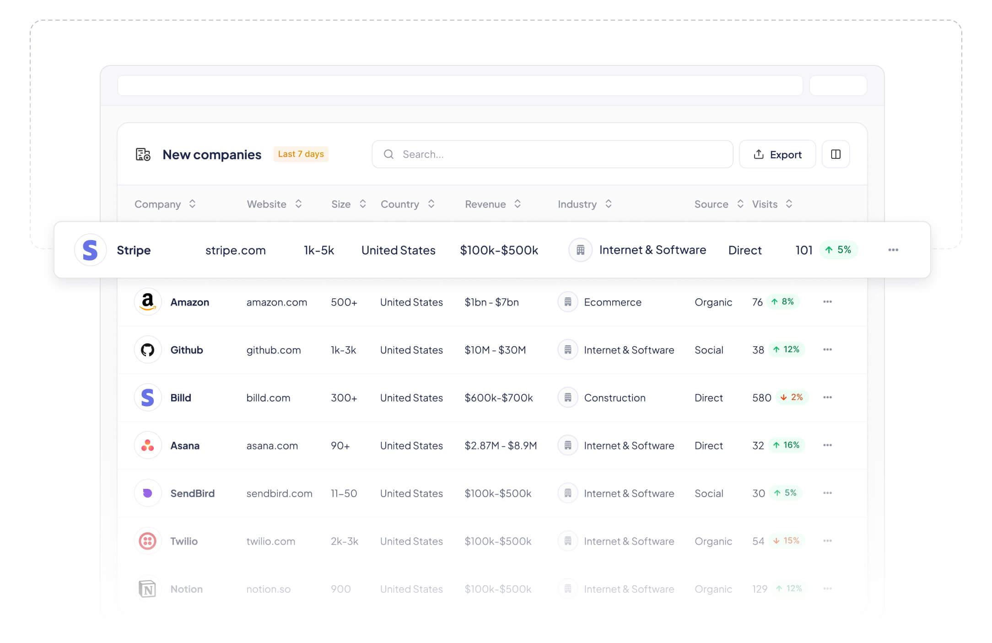This screenshot has width=992, height=643.
Task: Click the Asana logo avatar
Action: 147,445
